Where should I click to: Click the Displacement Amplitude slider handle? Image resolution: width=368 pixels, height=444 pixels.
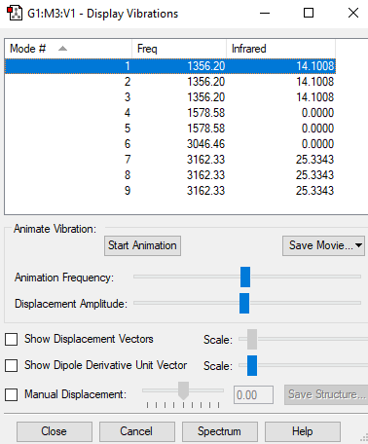[x=244, y=303]
